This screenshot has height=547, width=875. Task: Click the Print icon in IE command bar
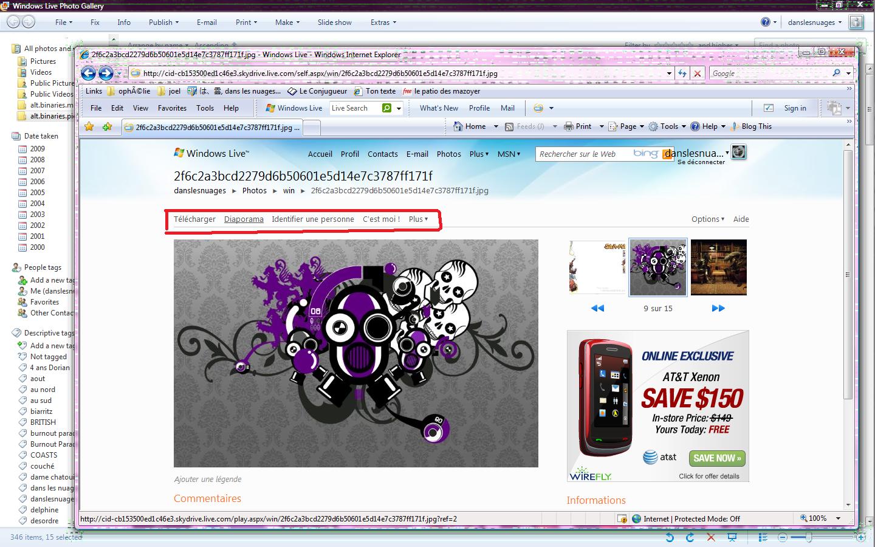pyautogui.click(x=569, y=126)
